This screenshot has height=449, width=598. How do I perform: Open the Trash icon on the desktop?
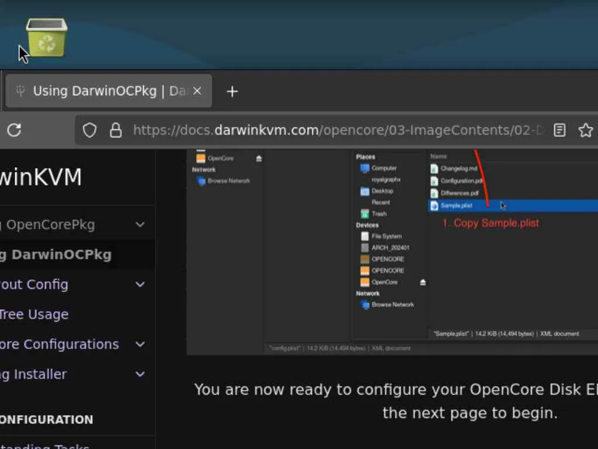click(47, 38)
